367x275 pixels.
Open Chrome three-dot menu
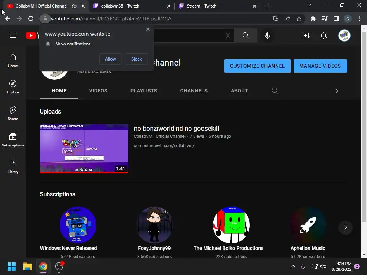[359, 19]
